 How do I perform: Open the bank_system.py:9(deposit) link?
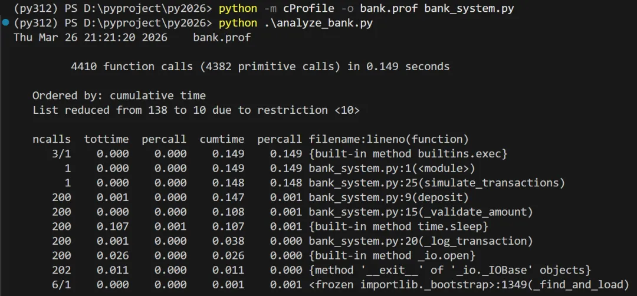point(389,198)
